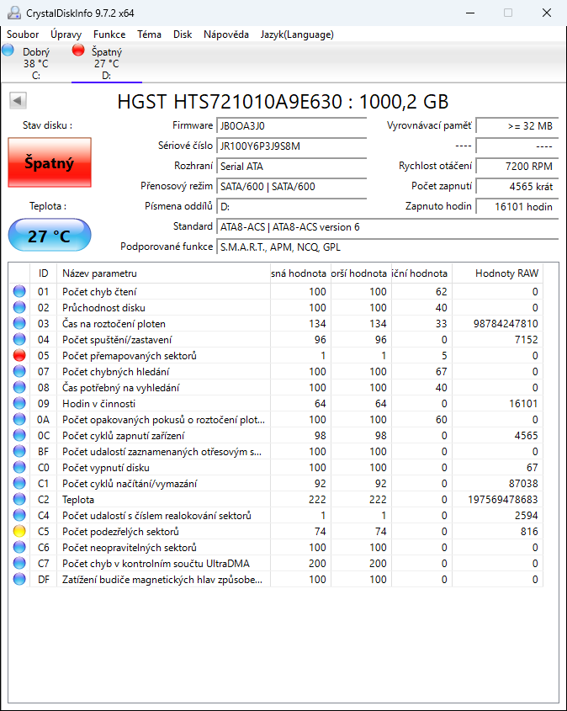Viewport: 567px width, 711px height.
Task: Click the >= 32 MB buffer size field
Action: click(517, 126)
